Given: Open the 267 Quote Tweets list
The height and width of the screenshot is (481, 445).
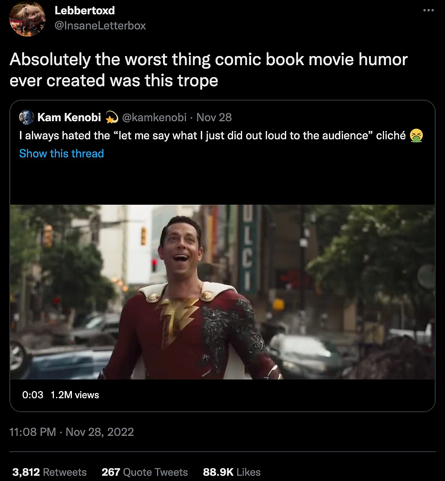Looking at the screenshot, I should click(x=145, y=472).
